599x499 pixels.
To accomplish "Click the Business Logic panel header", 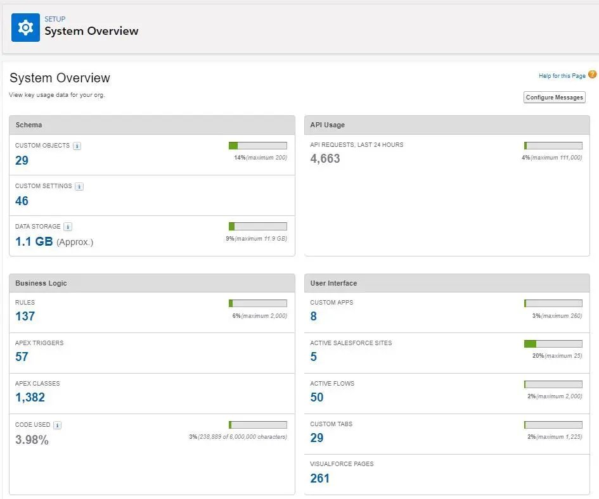I will (x=152, y=283).
